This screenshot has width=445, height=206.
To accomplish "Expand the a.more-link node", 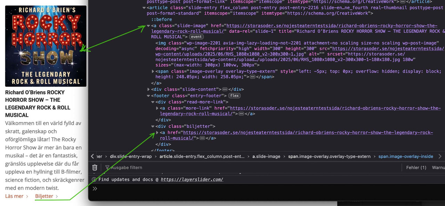I will tap(157, 108).
